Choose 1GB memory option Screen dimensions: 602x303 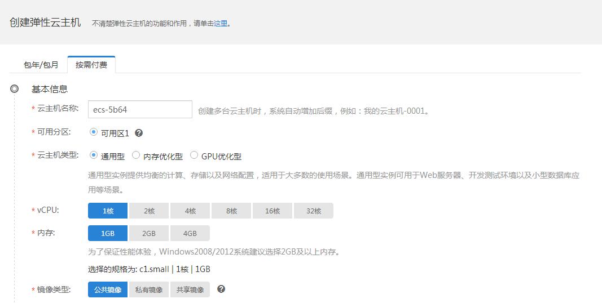tap(108, 233)
